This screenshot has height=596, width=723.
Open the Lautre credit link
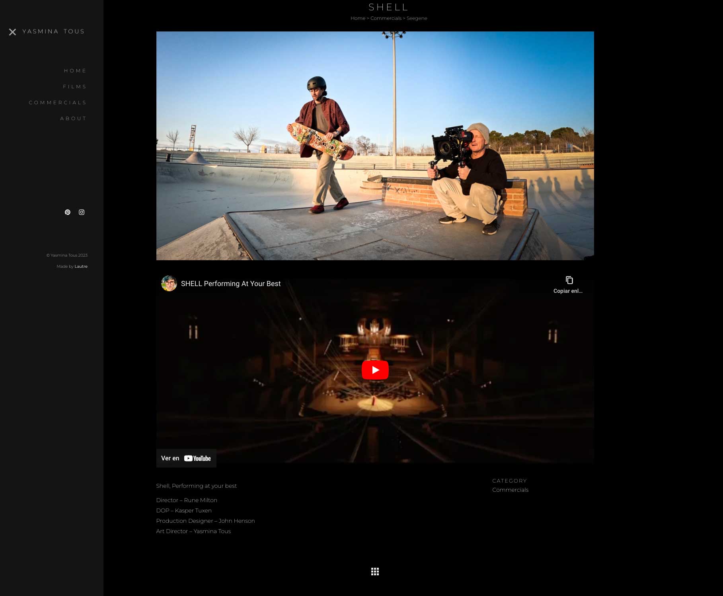[81, 267]
